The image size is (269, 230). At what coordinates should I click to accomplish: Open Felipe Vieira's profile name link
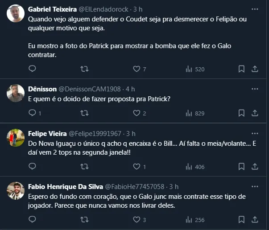point(46,133)
